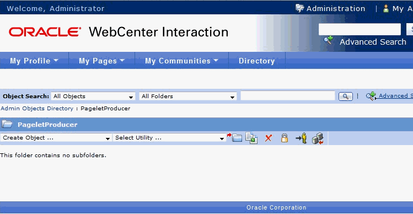Open Advanced Search in the banner
413x214 pixels.
coord(373,42)
